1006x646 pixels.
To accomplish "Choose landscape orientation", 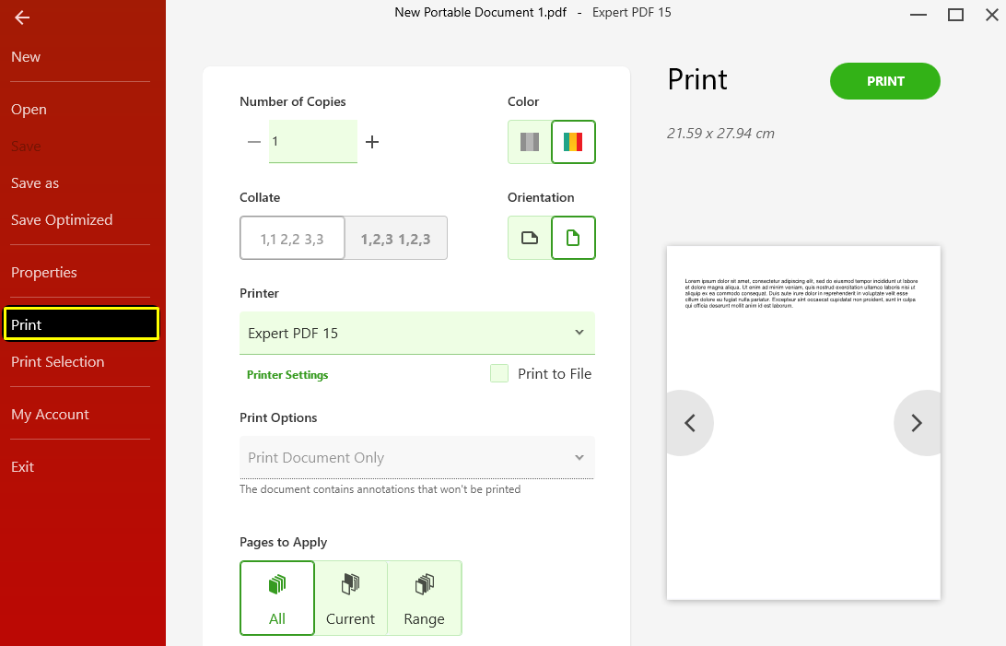I will 530,238.
